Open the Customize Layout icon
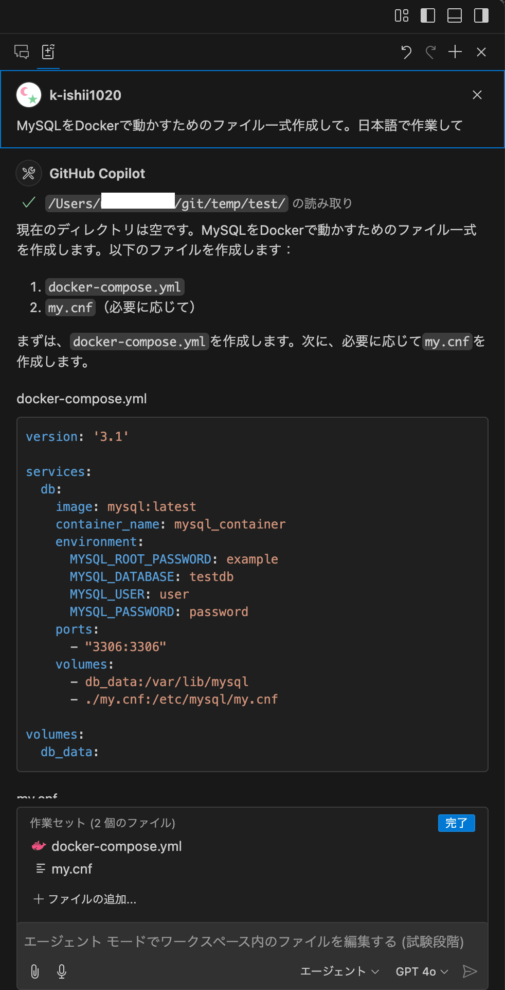 (402, 16)
